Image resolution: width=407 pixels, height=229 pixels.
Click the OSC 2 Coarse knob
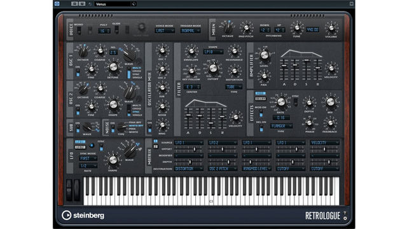point(100,89)
